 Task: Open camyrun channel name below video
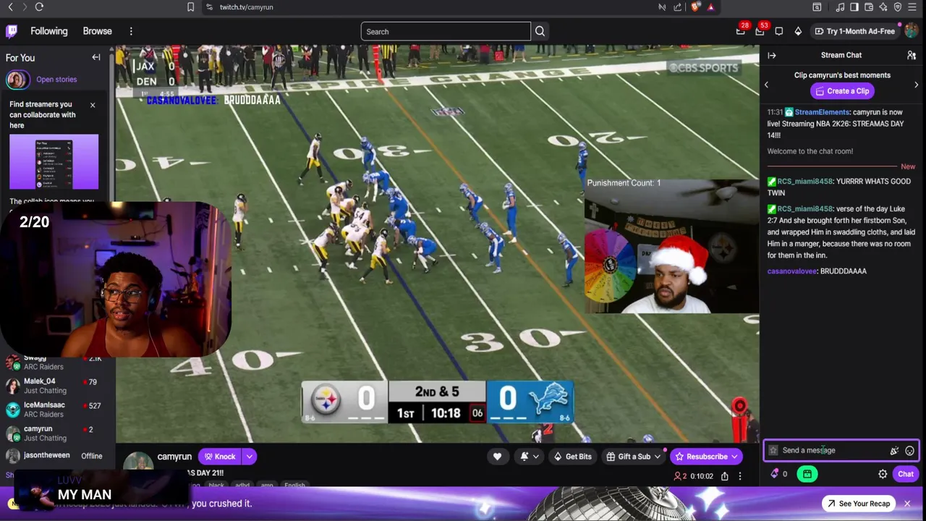pyautogui.click(x=174, y=457)
